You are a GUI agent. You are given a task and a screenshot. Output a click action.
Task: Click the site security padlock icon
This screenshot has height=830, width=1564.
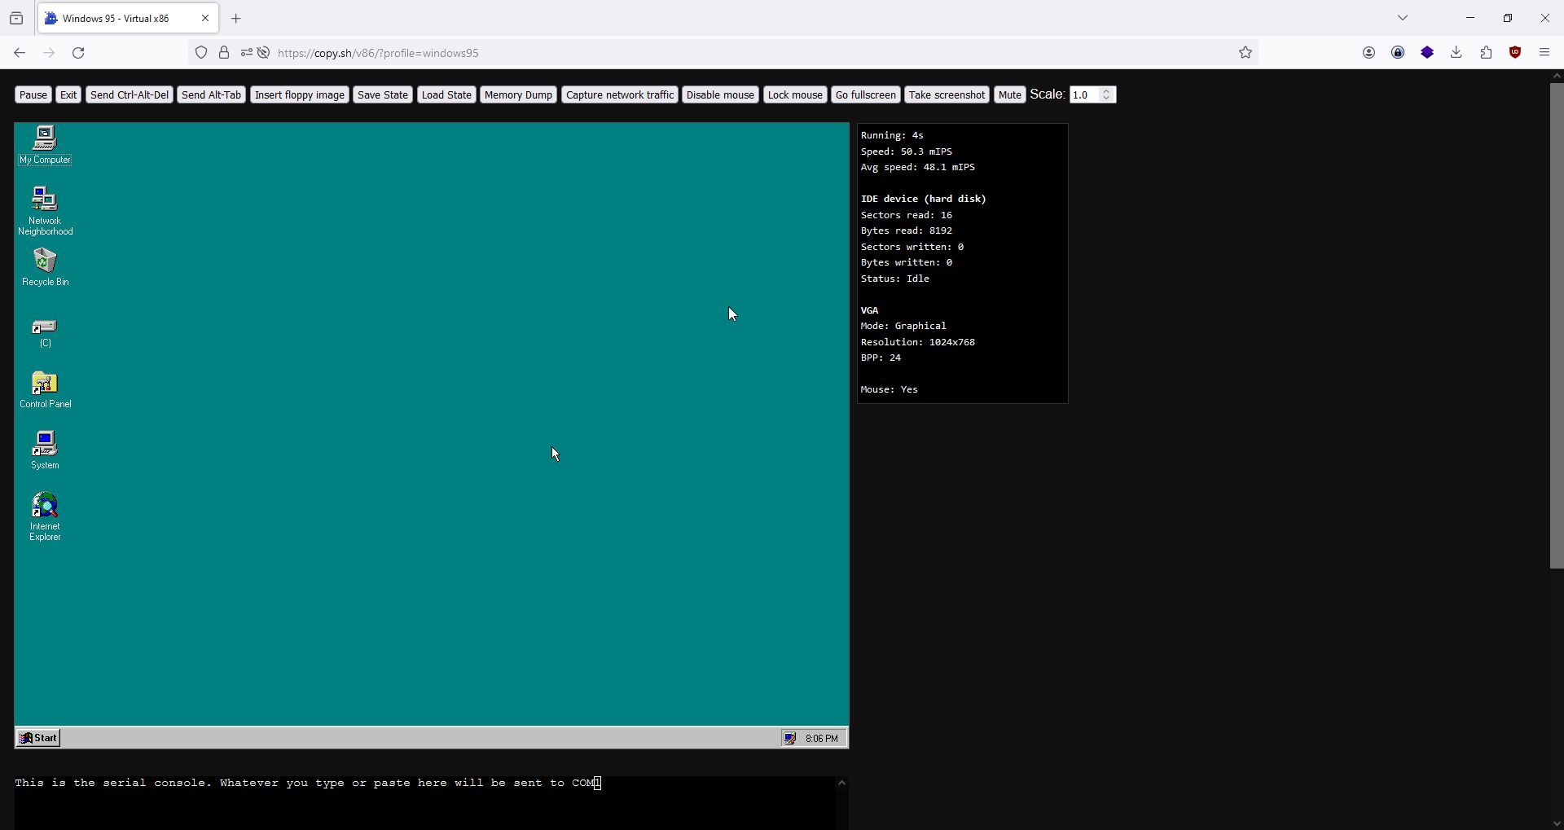224,53
